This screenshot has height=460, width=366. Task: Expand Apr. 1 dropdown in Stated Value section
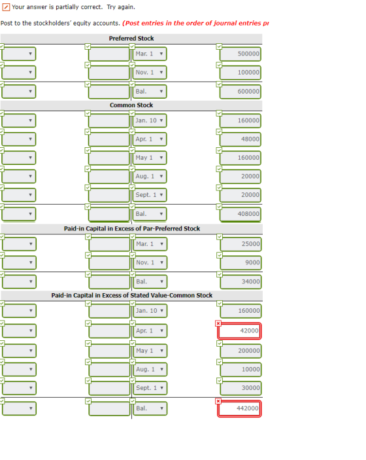[150, 331]
